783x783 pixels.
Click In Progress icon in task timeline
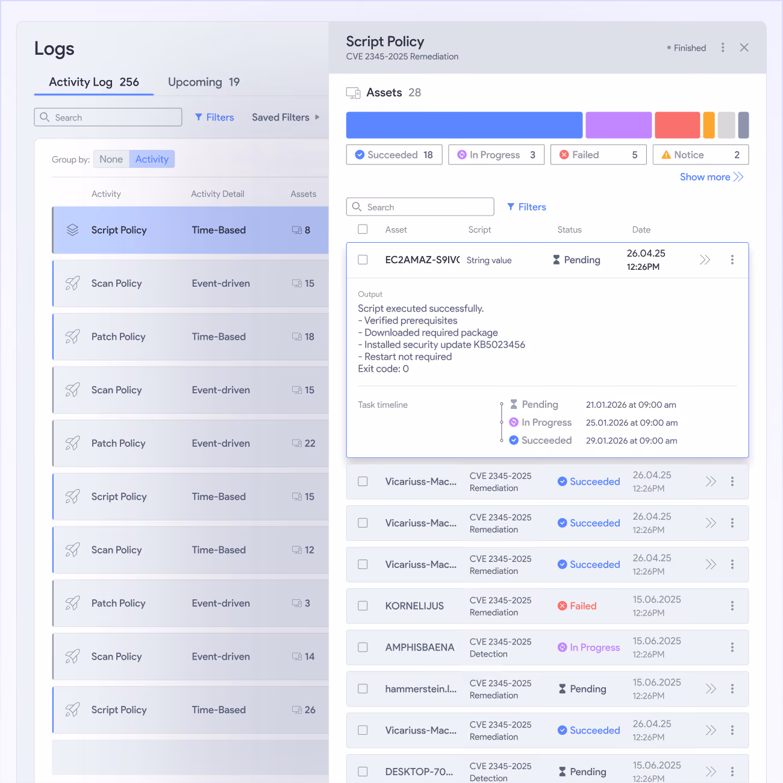coord(514,422)
